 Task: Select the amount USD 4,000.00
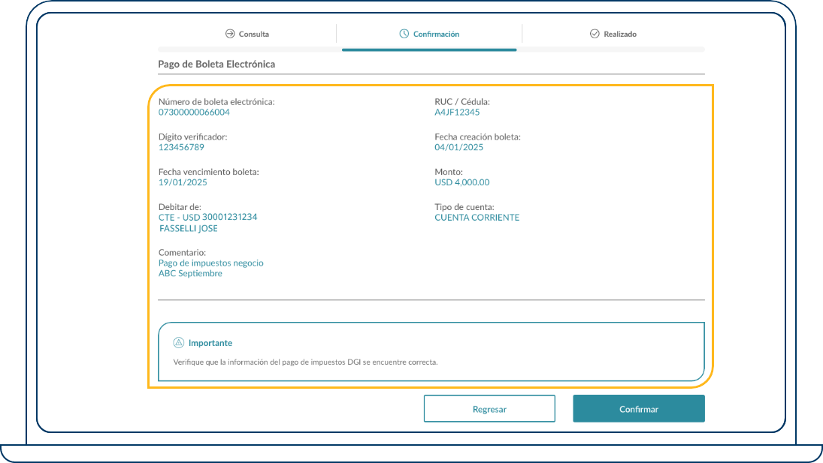[x=461, y=182]
